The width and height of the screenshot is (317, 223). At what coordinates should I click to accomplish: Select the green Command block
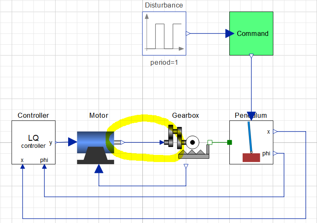(251, 33)
